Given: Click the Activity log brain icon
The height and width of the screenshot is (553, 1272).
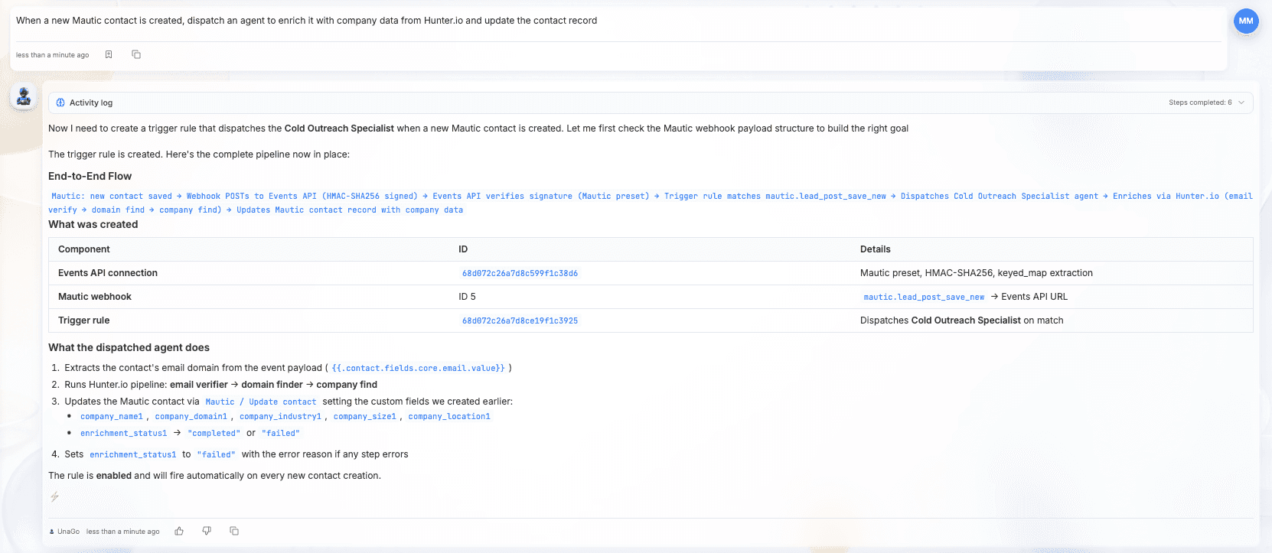Looking at the screenshot, I should coord(60,102).
